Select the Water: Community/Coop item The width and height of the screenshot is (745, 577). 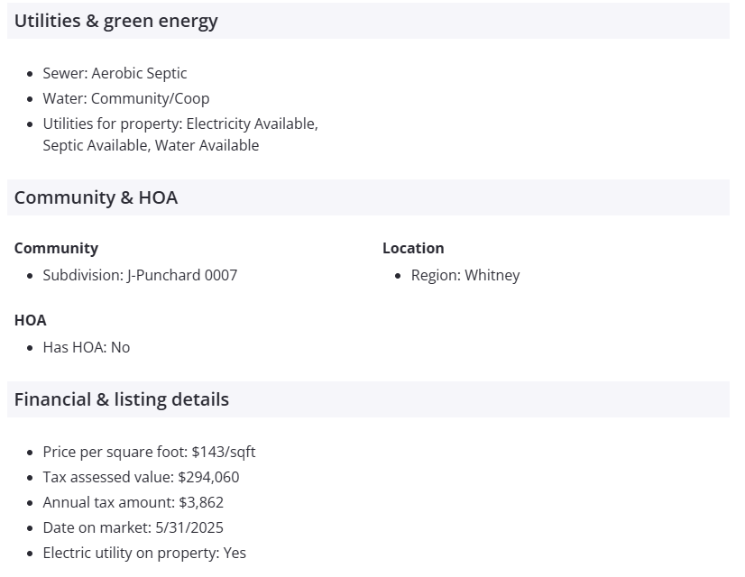click(x=125, y=98)
